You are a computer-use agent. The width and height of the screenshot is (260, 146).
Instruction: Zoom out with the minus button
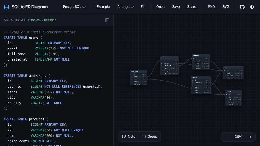[x=226, y=137]
